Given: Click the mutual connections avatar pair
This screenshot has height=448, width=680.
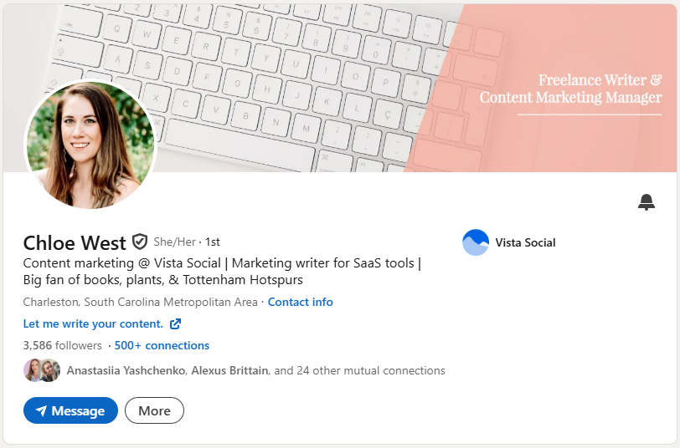Looking at the screenshot, I should click(x=42, y=370).
